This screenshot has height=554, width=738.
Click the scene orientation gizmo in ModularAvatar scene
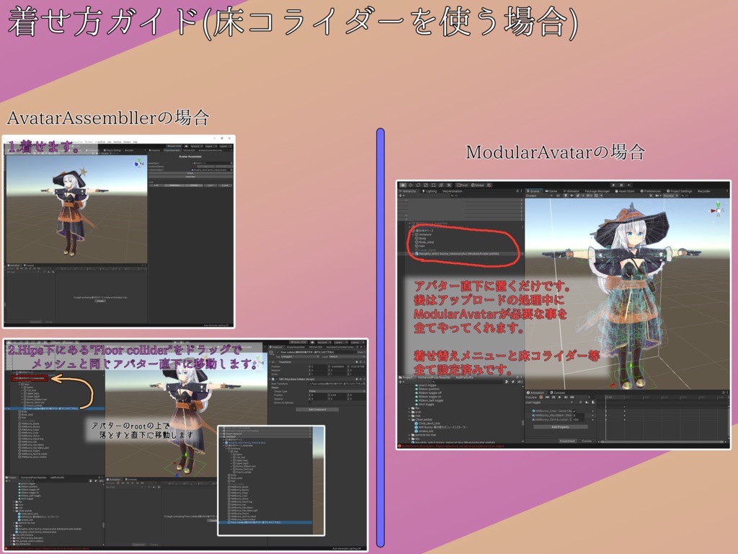click(x=719, y=211)
